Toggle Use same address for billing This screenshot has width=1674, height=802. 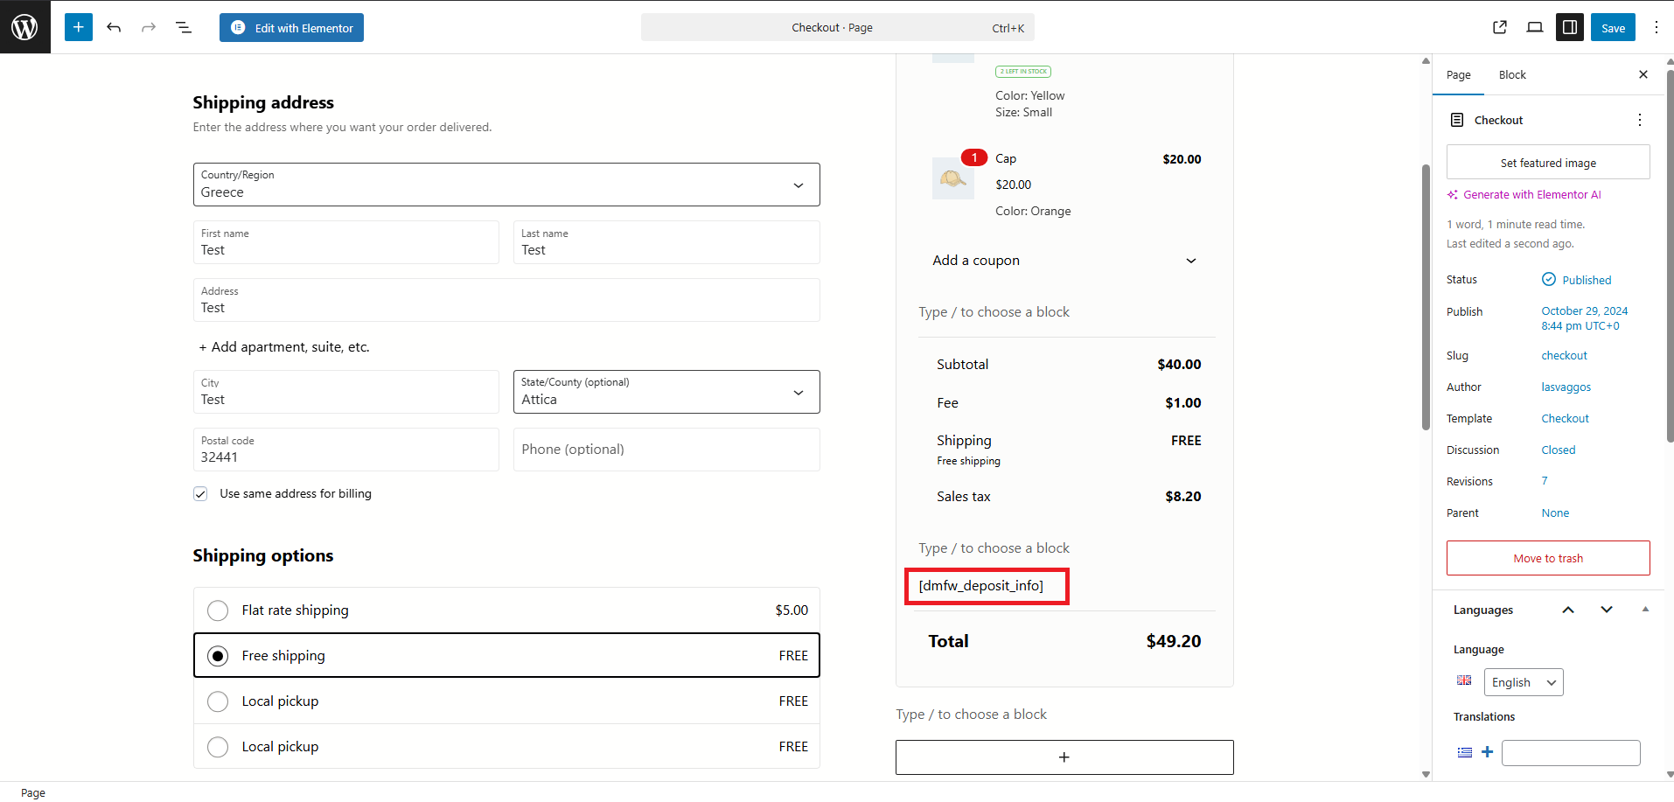pos(201,494)
